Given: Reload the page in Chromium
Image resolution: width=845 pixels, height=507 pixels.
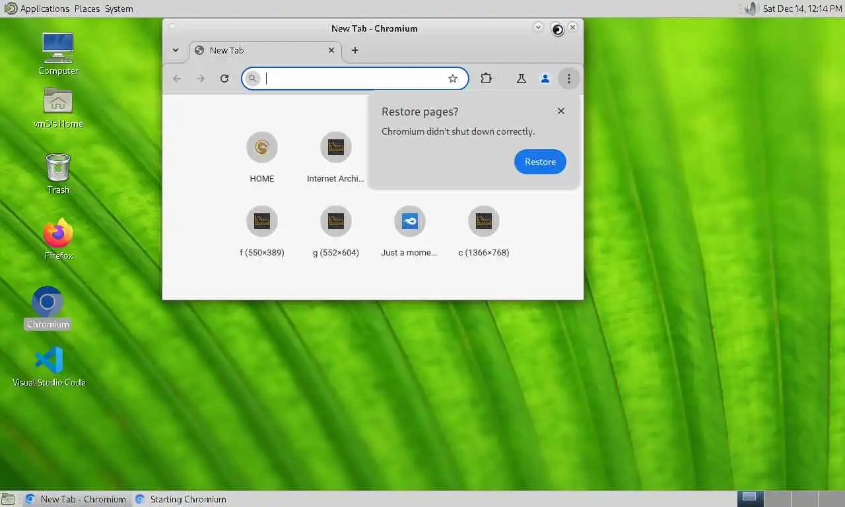Looking at the screenshot, I should coord(224,79).
